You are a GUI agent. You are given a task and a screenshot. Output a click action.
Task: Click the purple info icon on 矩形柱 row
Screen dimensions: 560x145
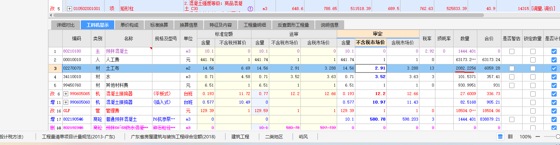tap(250, 9)
